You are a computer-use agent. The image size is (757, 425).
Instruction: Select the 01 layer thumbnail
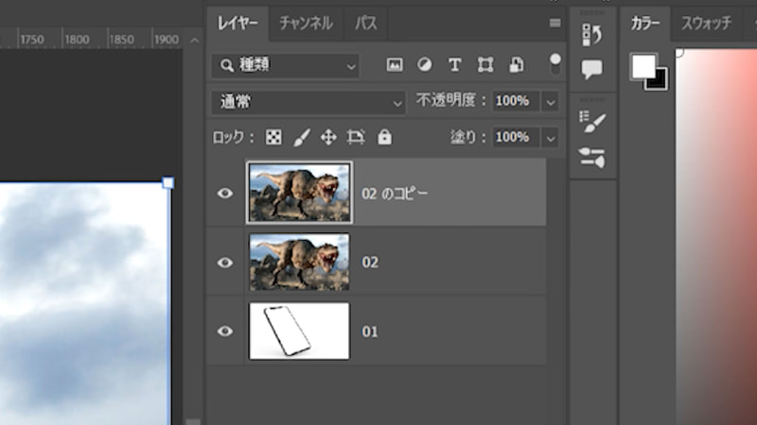(299, 331)
